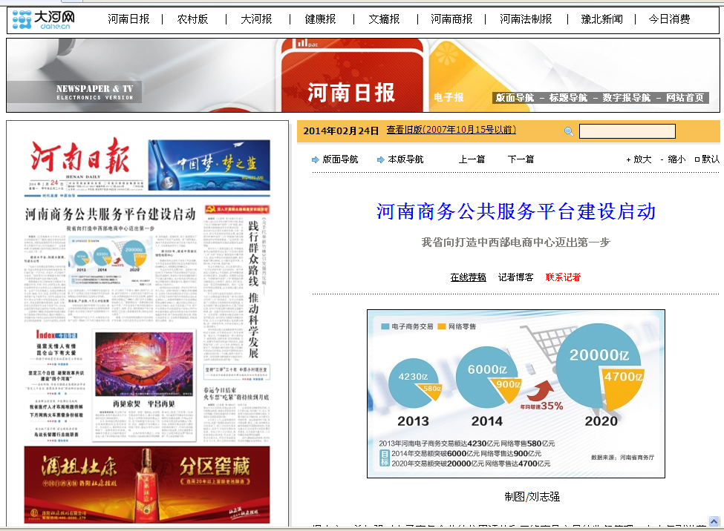Click the red 联系记者 link
Image resolution: width=724 pixels, height=531 pixels.
(x=563, y=277)
